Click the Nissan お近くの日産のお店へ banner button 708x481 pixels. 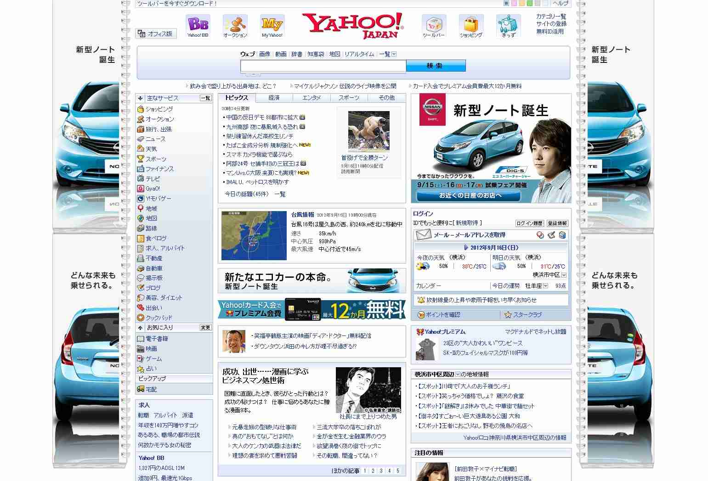[468, 196]
